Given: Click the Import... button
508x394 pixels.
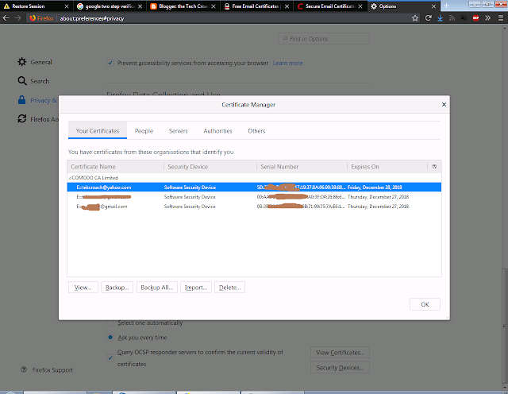Looking at the screenshot, I should click(196, 288).
